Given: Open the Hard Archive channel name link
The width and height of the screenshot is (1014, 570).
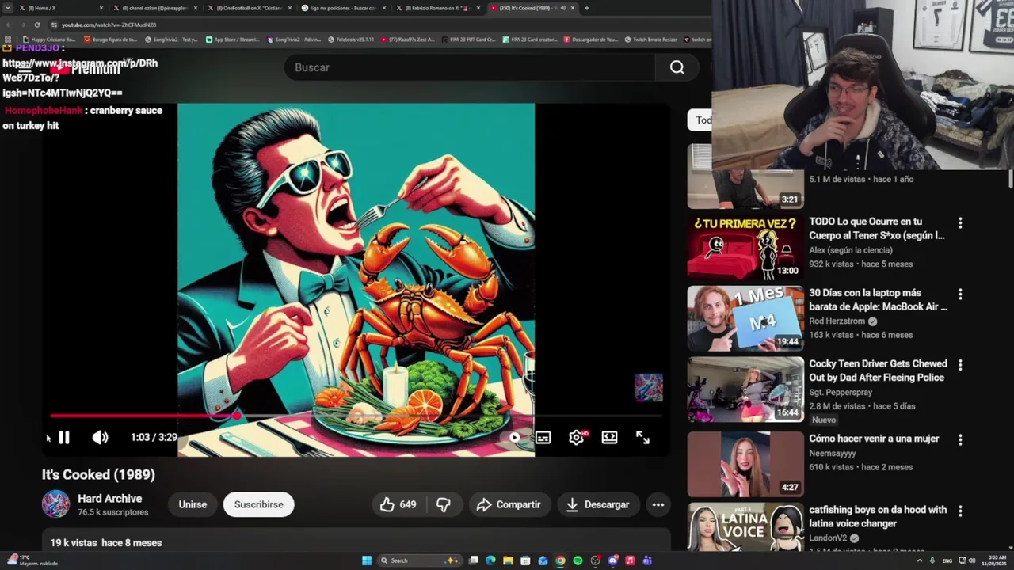Looking at the screenshot, I should (109, 499).
